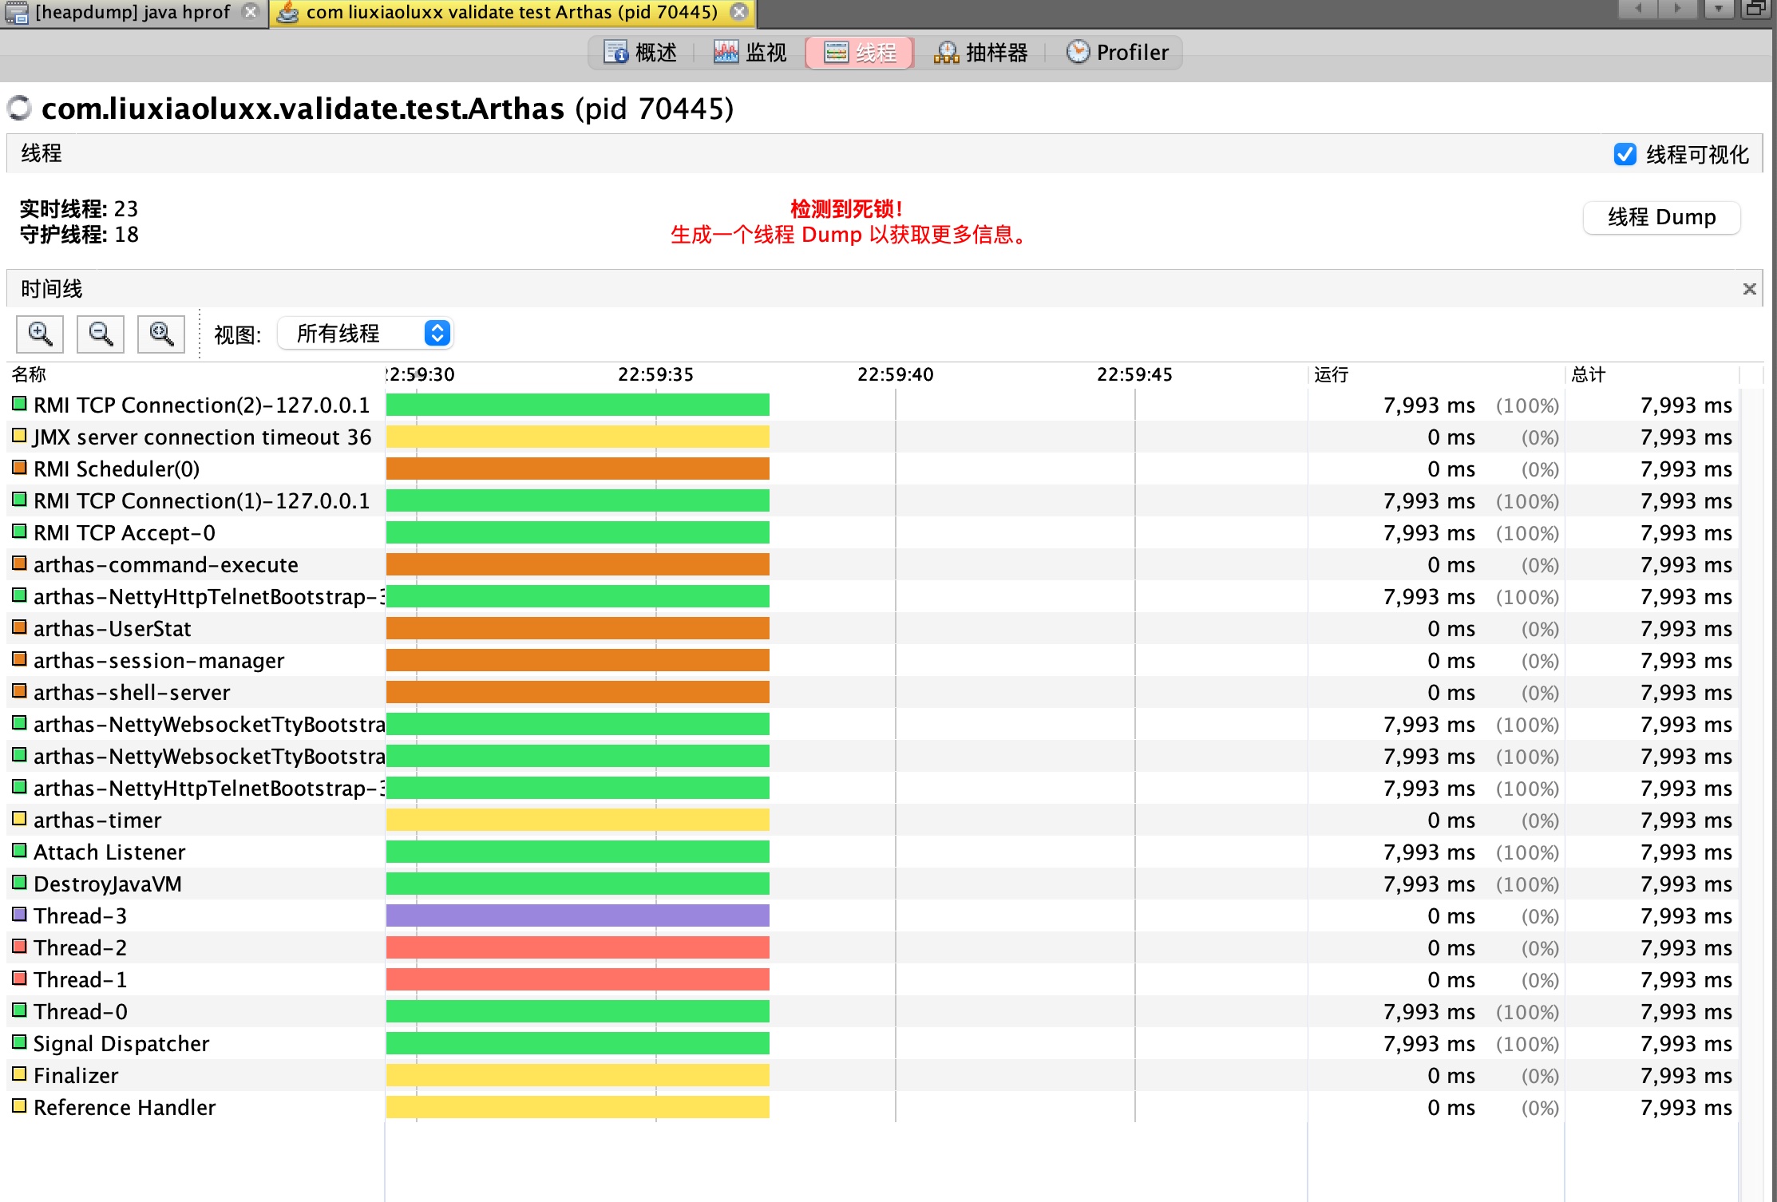Close the 时间线 timeline panel
1777x1202 pixels.
[1749, 289]
